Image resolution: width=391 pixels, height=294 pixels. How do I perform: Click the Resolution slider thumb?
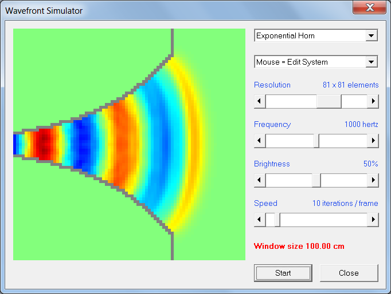click(329, 101)
